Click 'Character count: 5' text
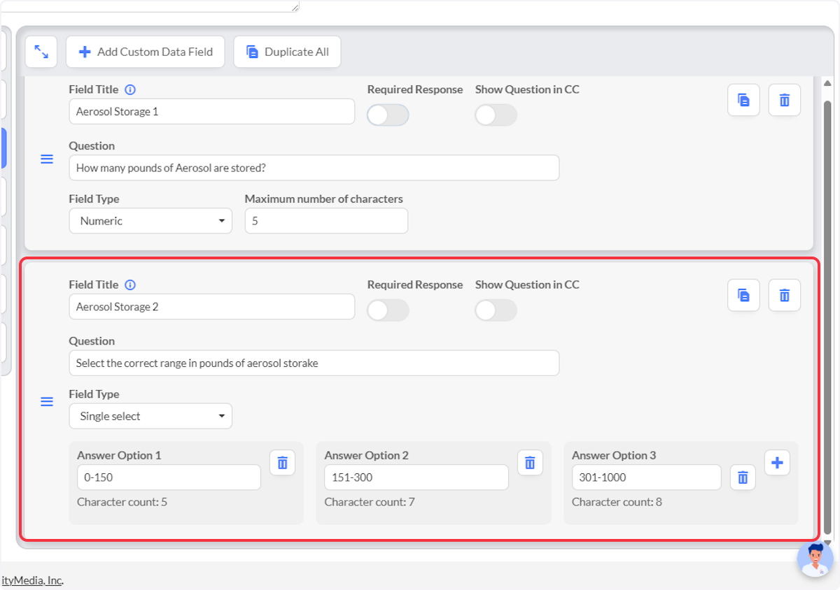 pyautogui.click(x=122, y=502)
